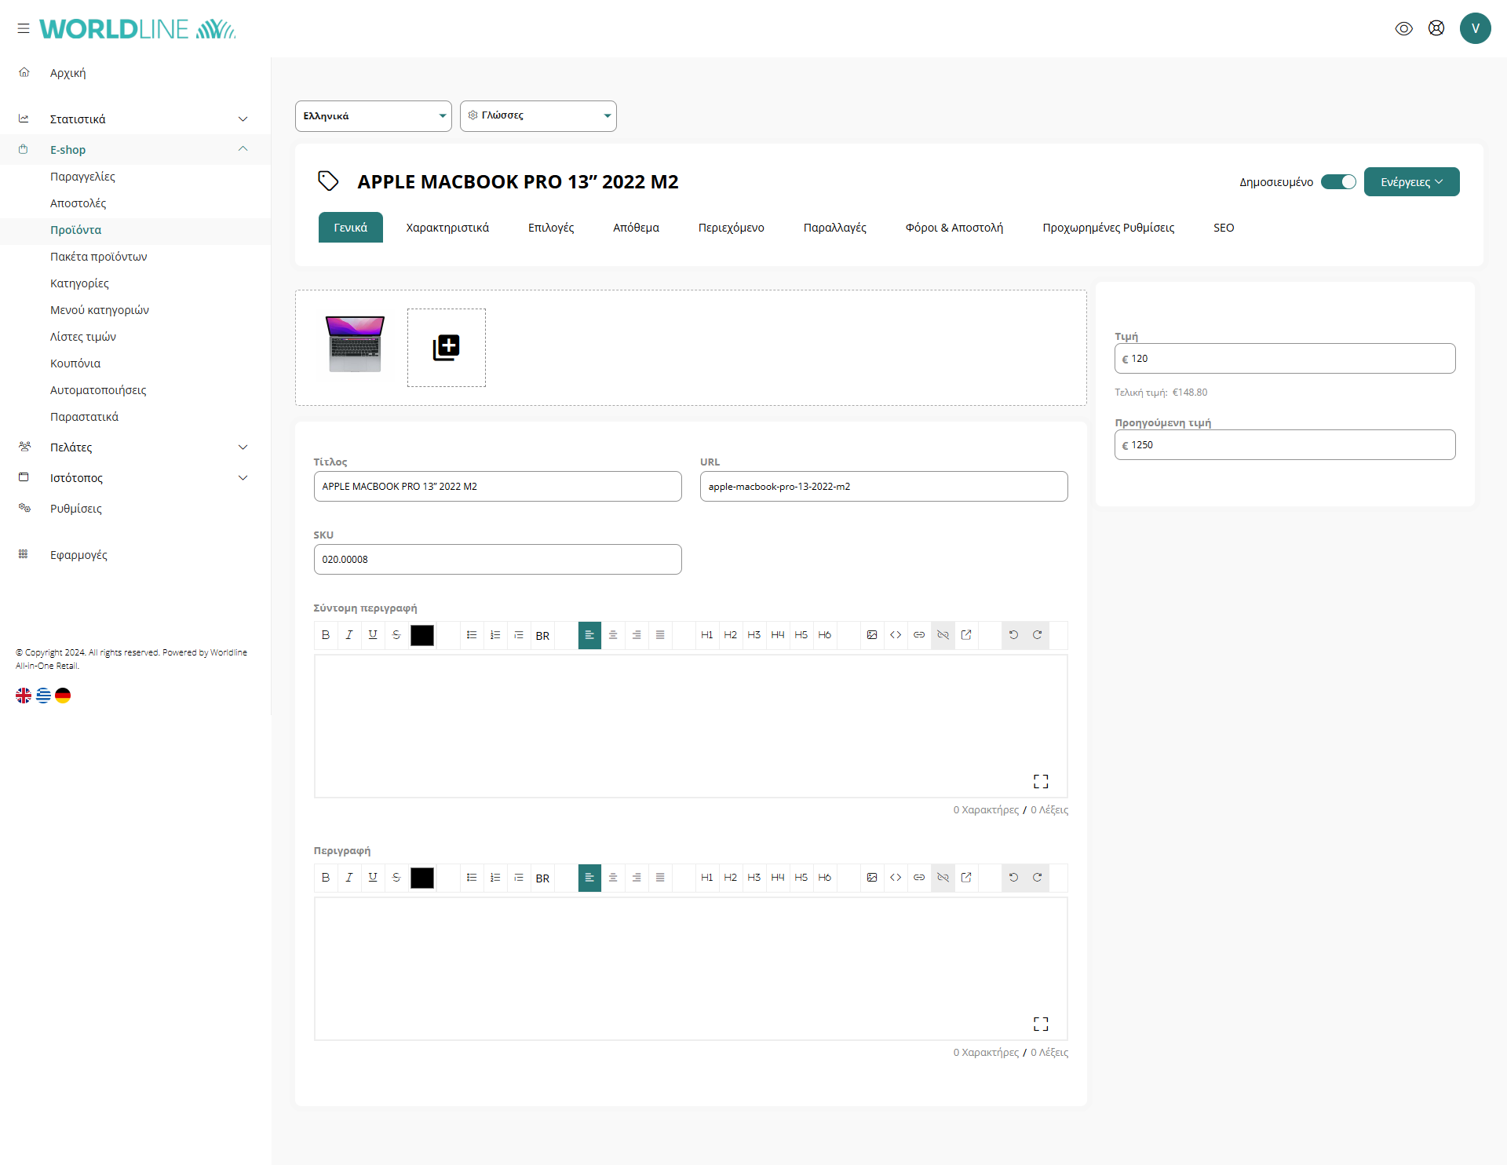1507x1165 pixels.
Task: Click the hamburger menu icon
Action: 24,28
